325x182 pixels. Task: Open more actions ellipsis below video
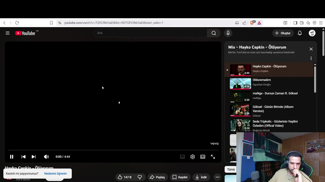217,177
